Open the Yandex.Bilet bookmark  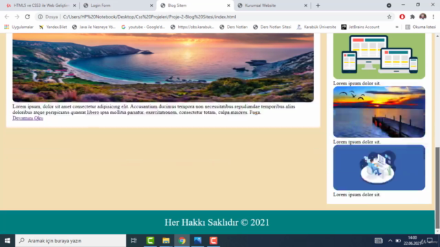[53, 27]
